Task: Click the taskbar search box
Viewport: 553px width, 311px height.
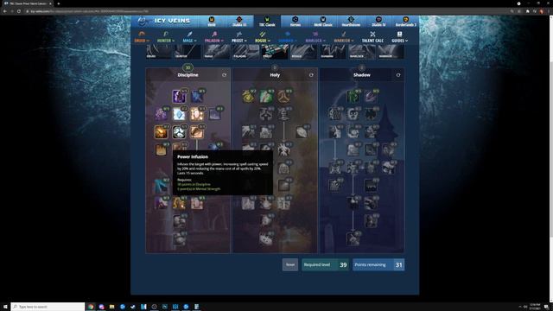Action: click(48, 307)
